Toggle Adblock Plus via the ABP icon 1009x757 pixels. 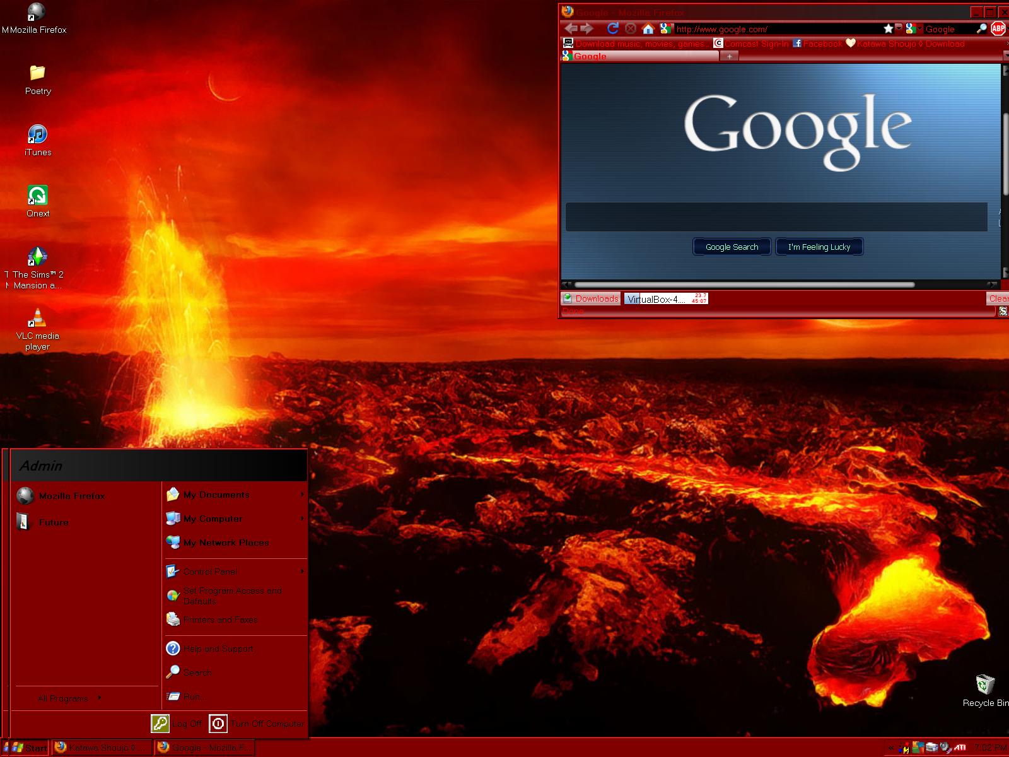(x=997, y=28)
